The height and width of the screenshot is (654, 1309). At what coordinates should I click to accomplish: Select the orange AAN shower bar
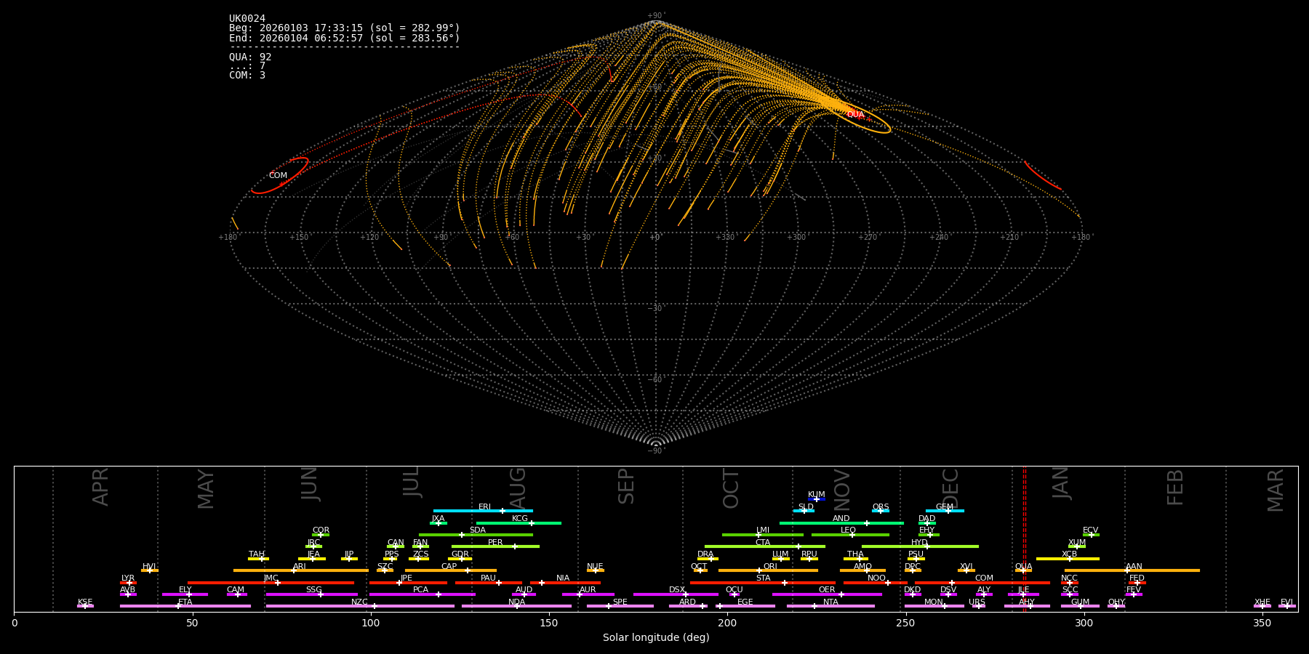(x=1132, y=570)
